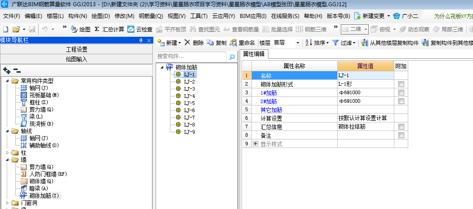This screenshot has width=473, height=209.
Task: Expand the 显示样式 property row
Action: (x=255, y=144)
